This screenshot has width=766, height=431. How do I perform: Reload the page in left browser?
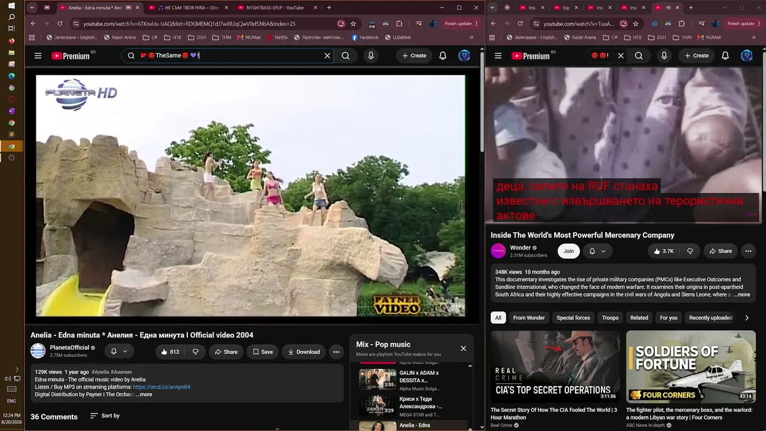tap(60, 23)
